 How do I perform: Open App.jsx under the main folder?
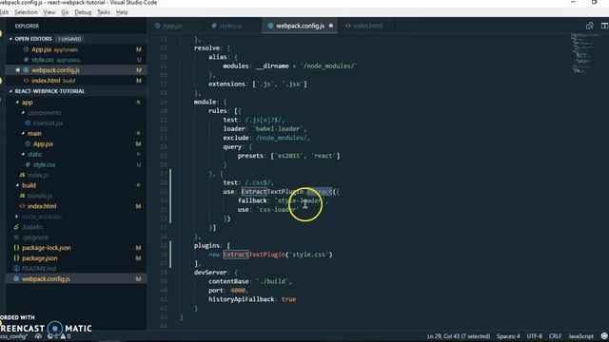(76, 143)
